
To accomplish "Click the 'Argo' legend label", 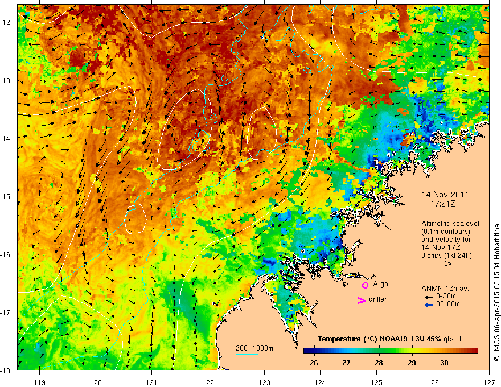I will 380,284.
